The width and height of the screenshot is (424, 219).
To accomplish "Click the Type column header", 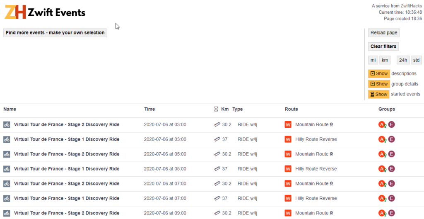I will tap(237, 109).
